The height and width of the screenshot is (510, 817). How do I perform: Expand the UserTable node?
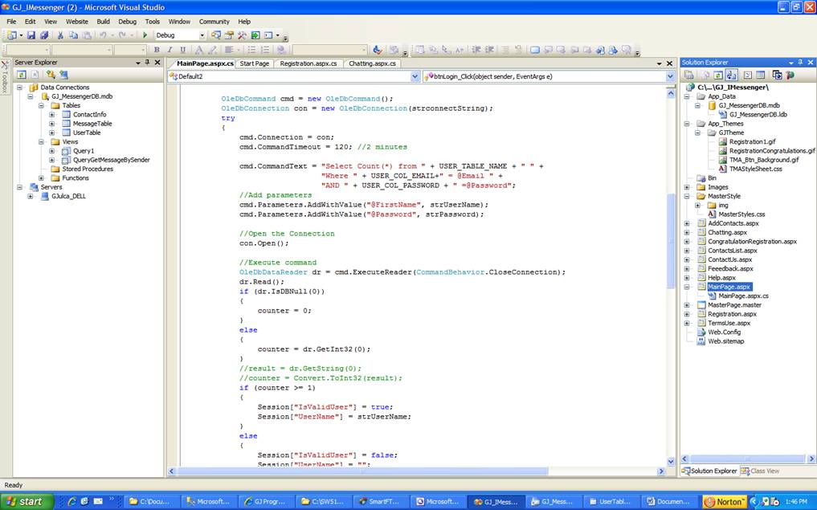click(52, 133)
